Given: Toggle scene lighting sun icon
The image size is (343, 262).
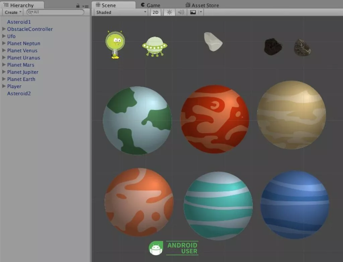Looking at the screenshot, I should [x=169, y=12].
